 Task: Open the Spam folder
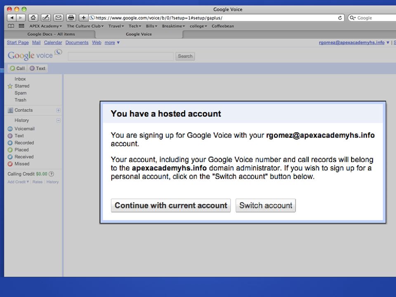[x=21, y=93]
